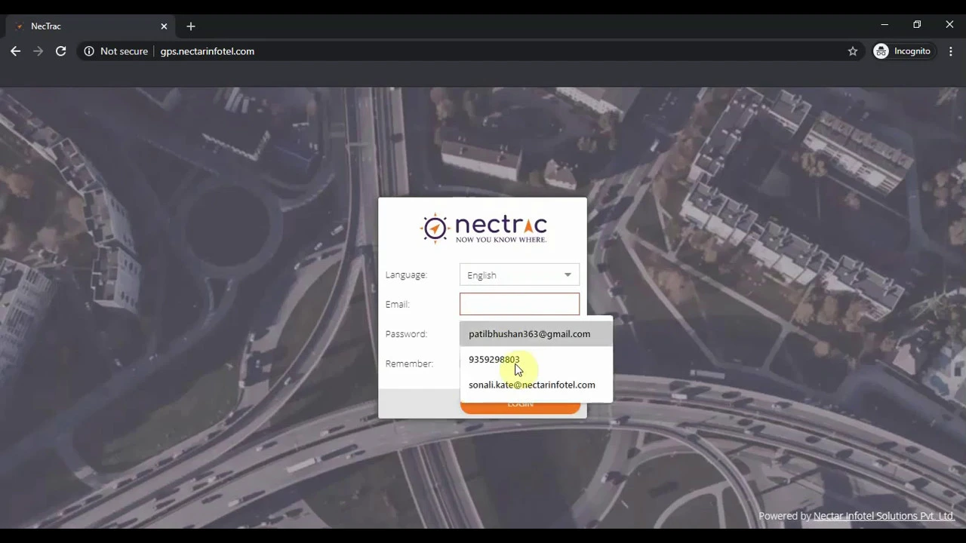Choose the 9359298803 autofill suggestion
966x543 pixels.
click(536, 360)
